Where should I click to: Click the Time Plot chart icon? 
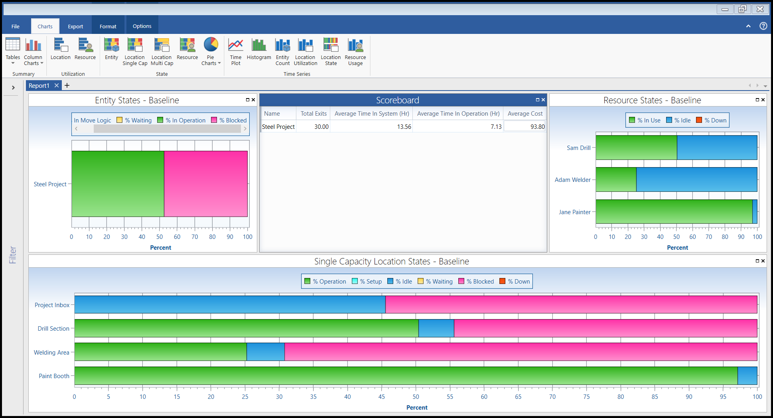pyautogui.click(x=236, y=51)
